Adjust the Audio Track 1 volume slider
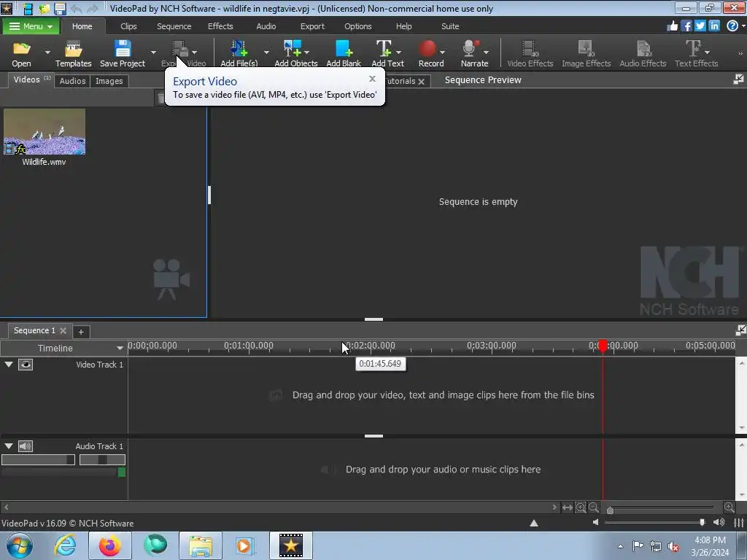 coord(38,459)
